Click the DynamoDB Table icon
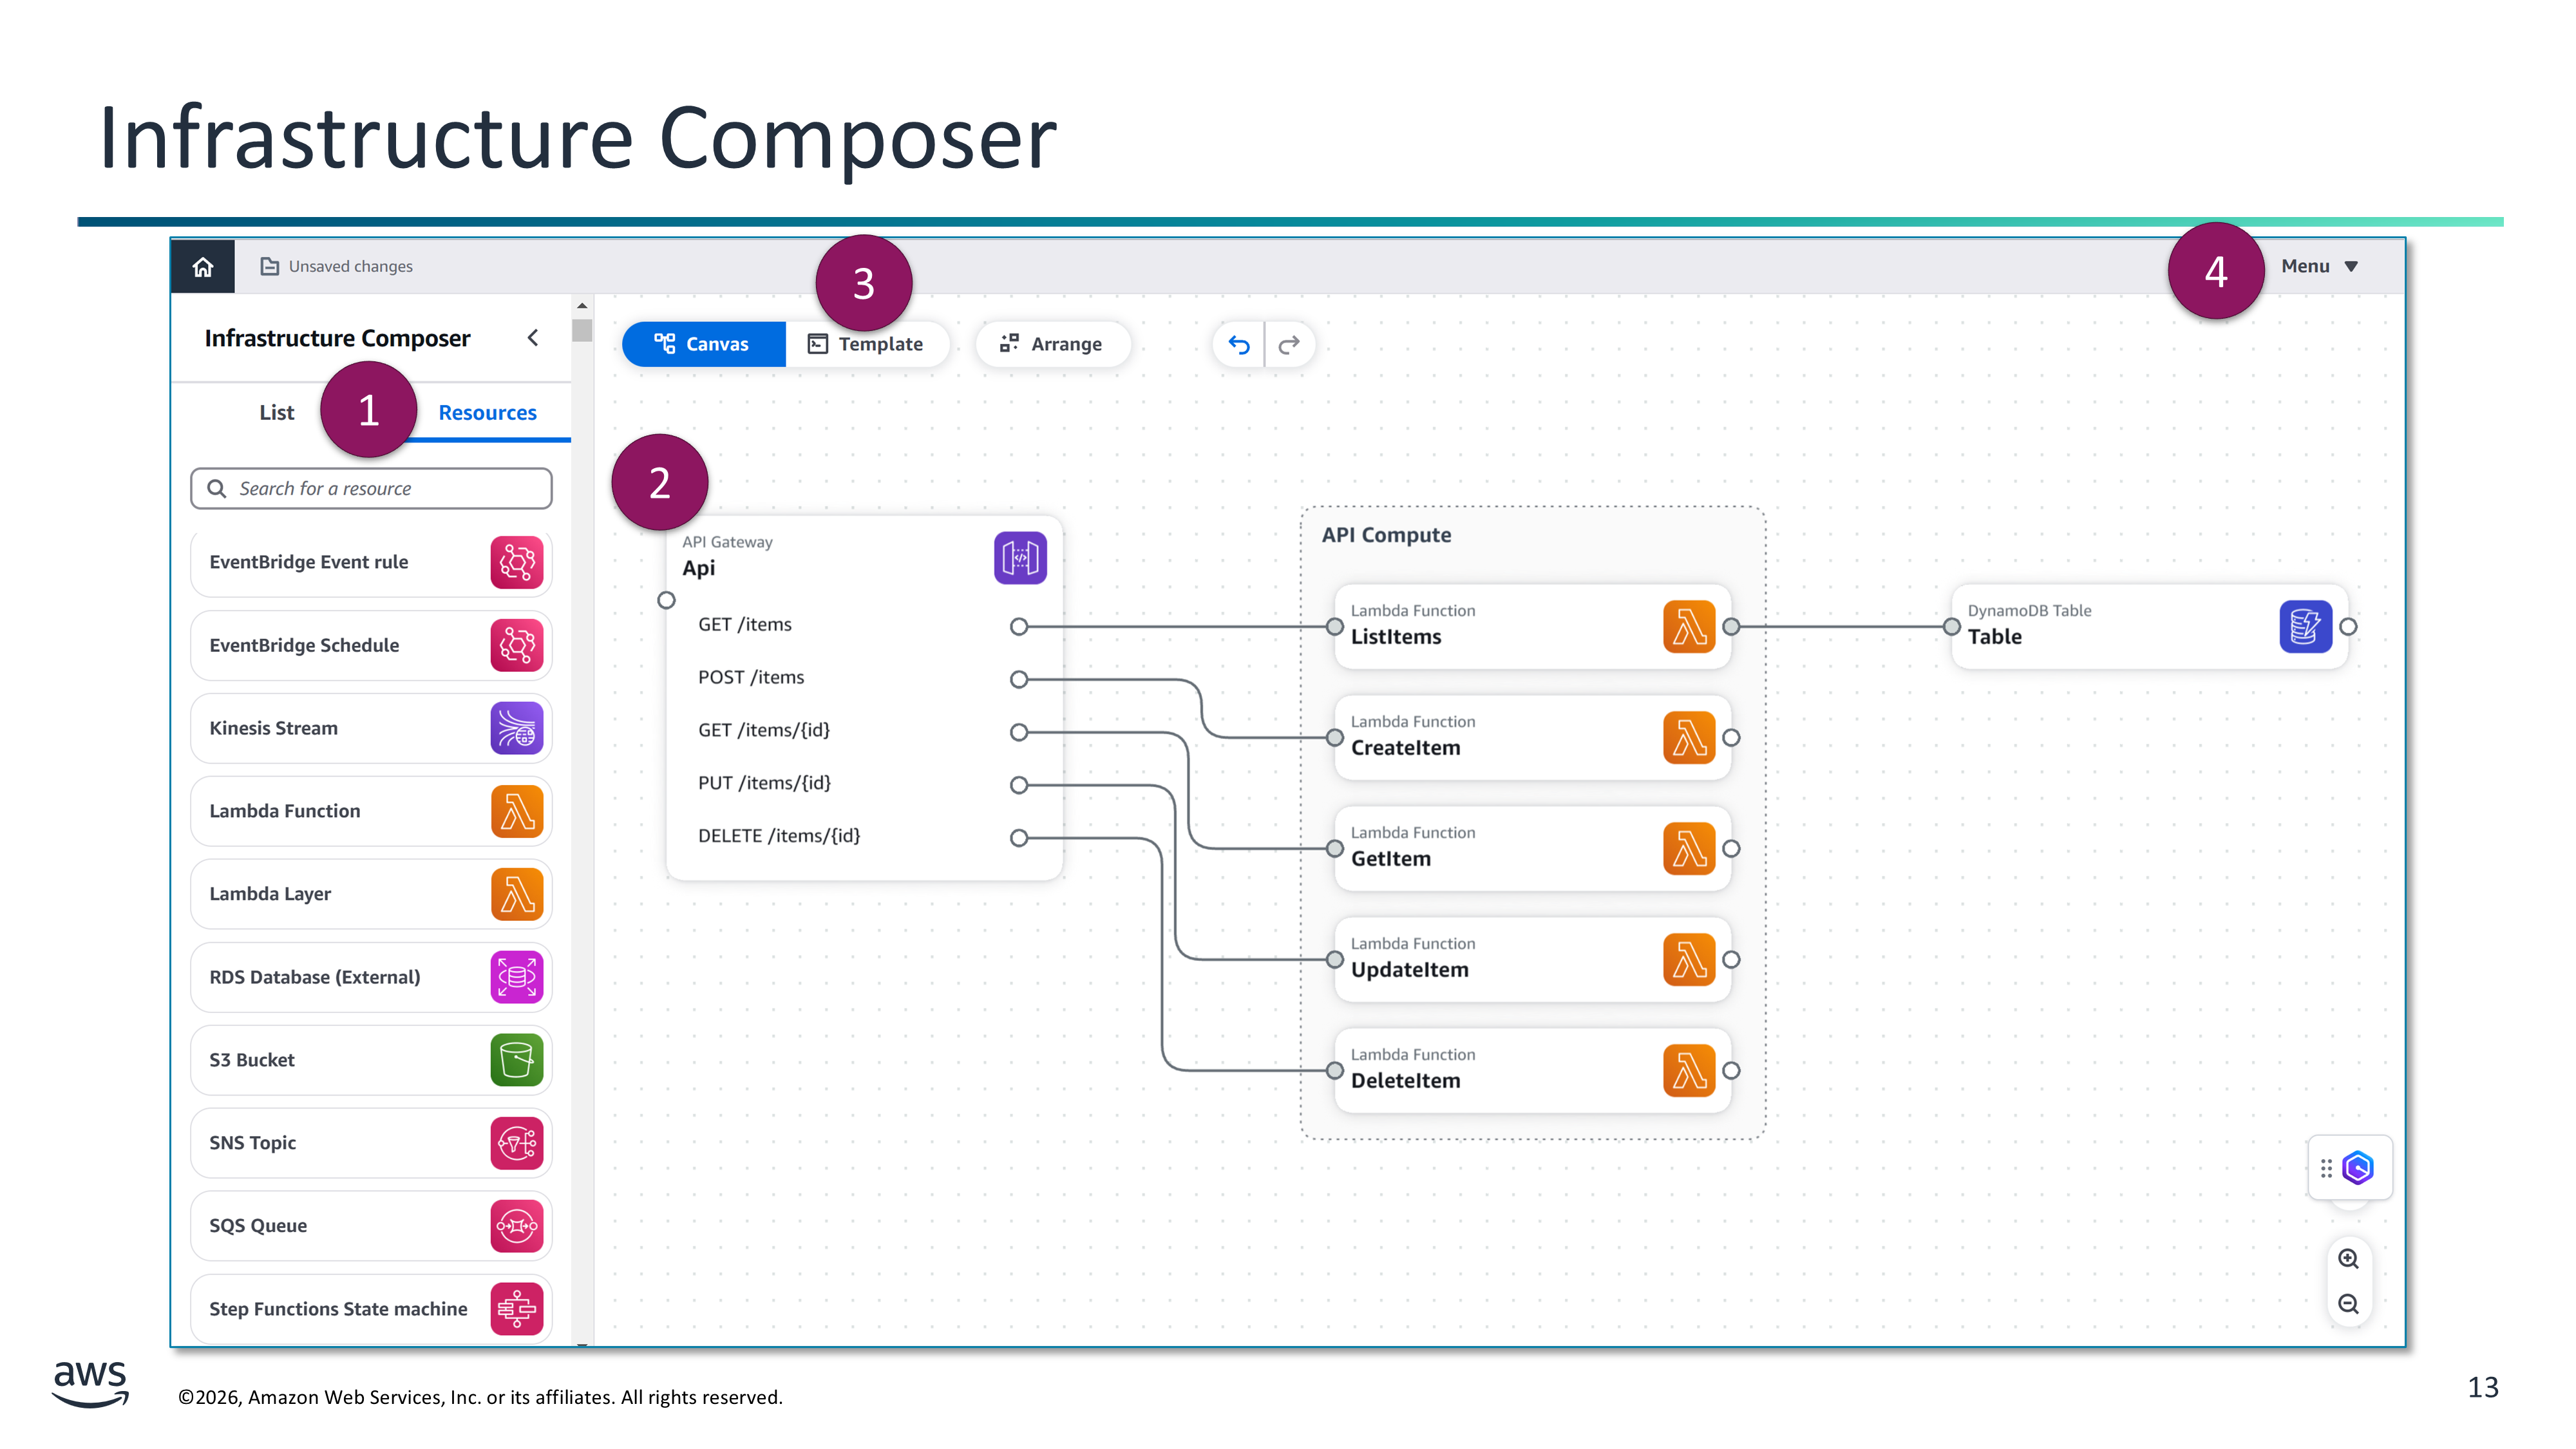Image resolution: width=2576 pixels, height=1449 pixels. (x=2305, y=627)
